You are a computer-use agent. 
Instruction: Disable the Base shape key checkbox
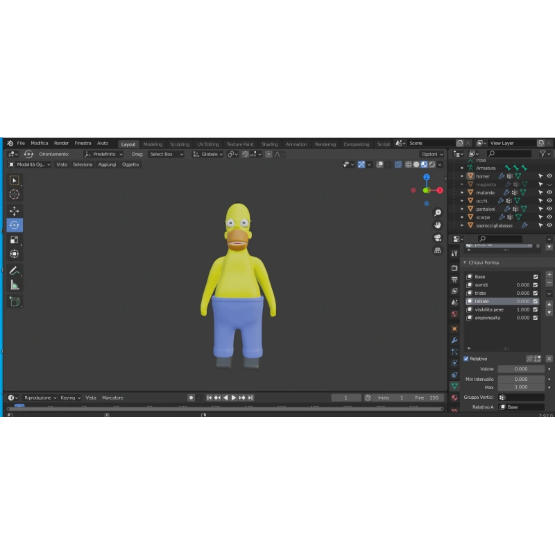coord(536,277)
